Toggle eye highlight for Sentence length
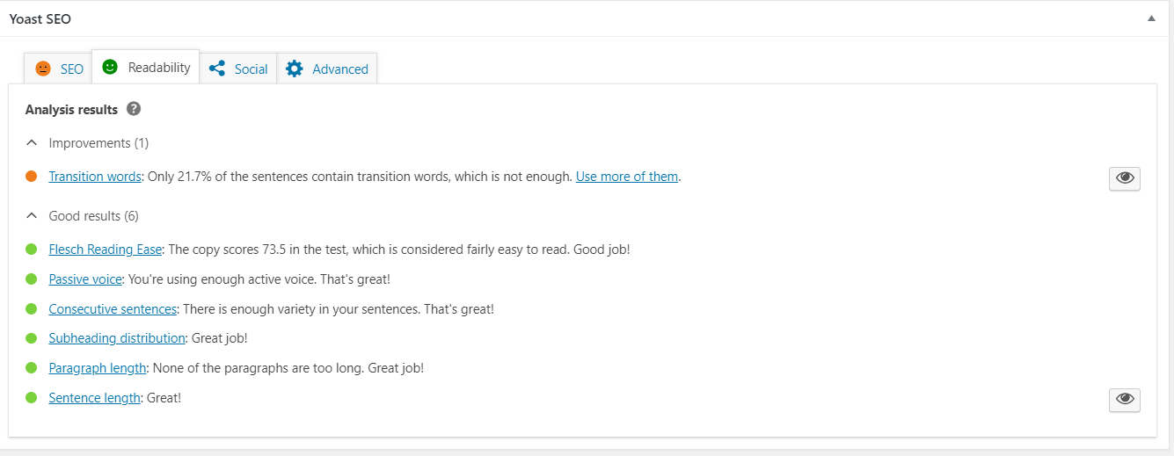Image resolution: width=1174 pixels, height=456 pixels. tap(1125, 400)
